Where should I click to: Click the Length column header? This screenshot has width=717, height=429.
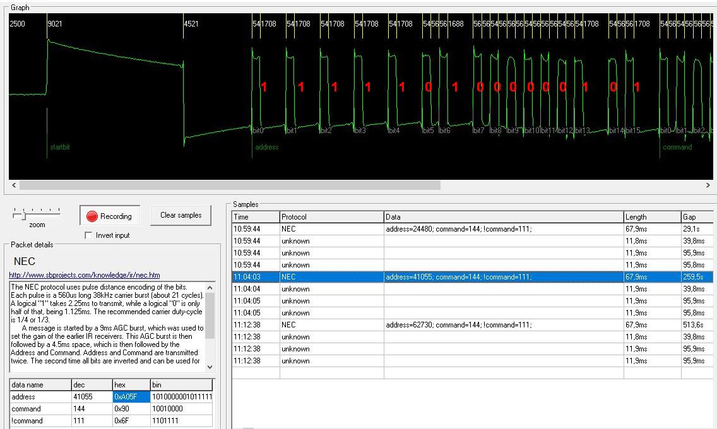pos(652,216)
